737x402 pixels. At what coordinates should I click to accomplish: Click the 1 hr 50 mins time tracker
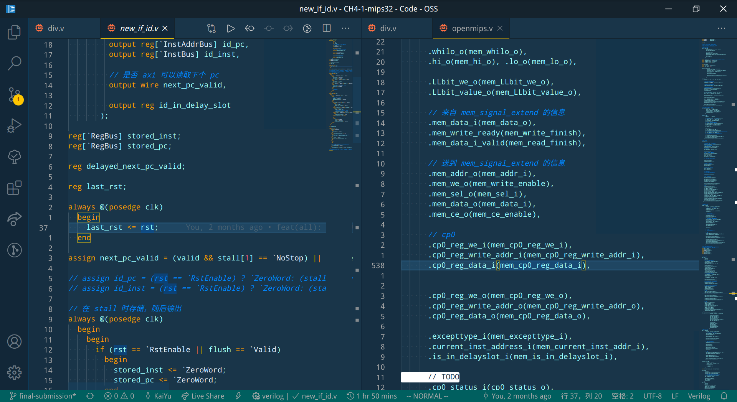tap(372, 396)
